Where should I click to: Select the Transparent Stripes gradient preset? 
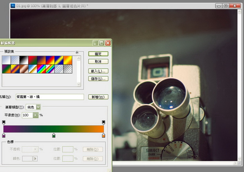pyautogui.click(x=59, y=69)
